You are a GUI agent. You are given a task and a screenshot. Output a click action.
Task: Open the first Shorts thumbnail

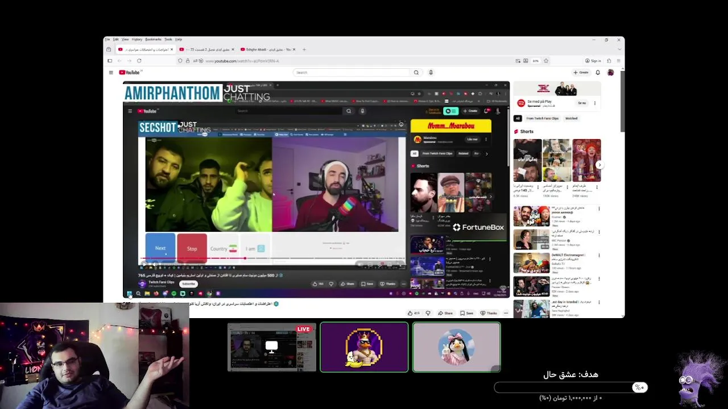[527, 160]
